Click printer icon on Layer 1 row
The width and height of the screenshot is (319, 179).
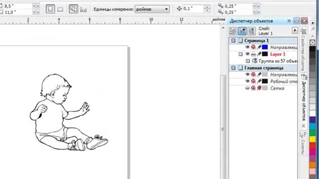click(x=253, y=54)
